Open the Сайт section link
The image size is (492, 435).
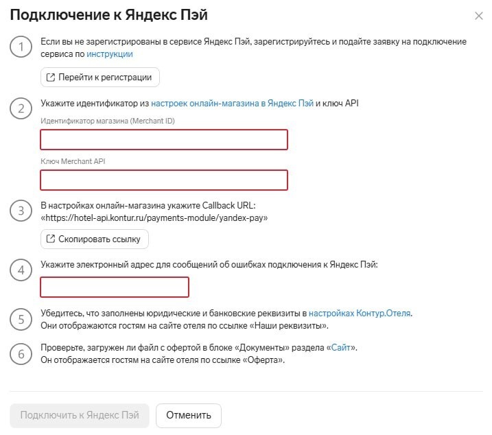coord(341,347)
